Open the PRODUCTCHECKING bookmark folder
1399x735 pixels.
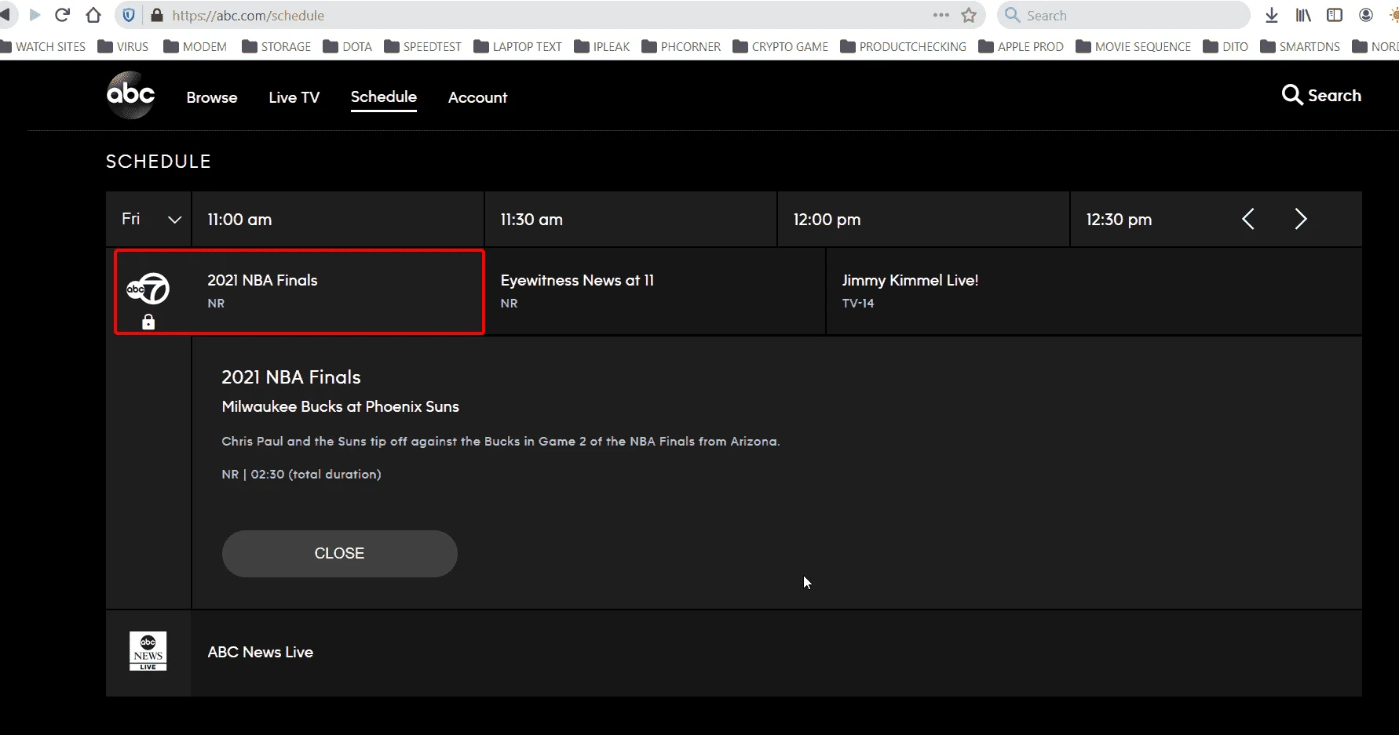point(904,46)
